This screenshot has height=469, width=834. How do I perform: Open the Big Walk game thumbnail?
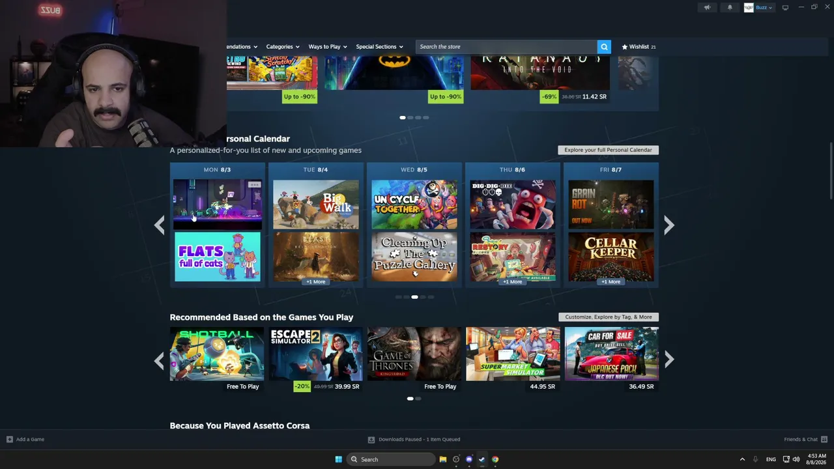pyautogui.click(x=315, y=205)
